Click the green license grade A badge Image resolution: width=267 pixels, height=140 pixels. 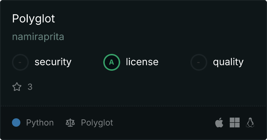112,62
